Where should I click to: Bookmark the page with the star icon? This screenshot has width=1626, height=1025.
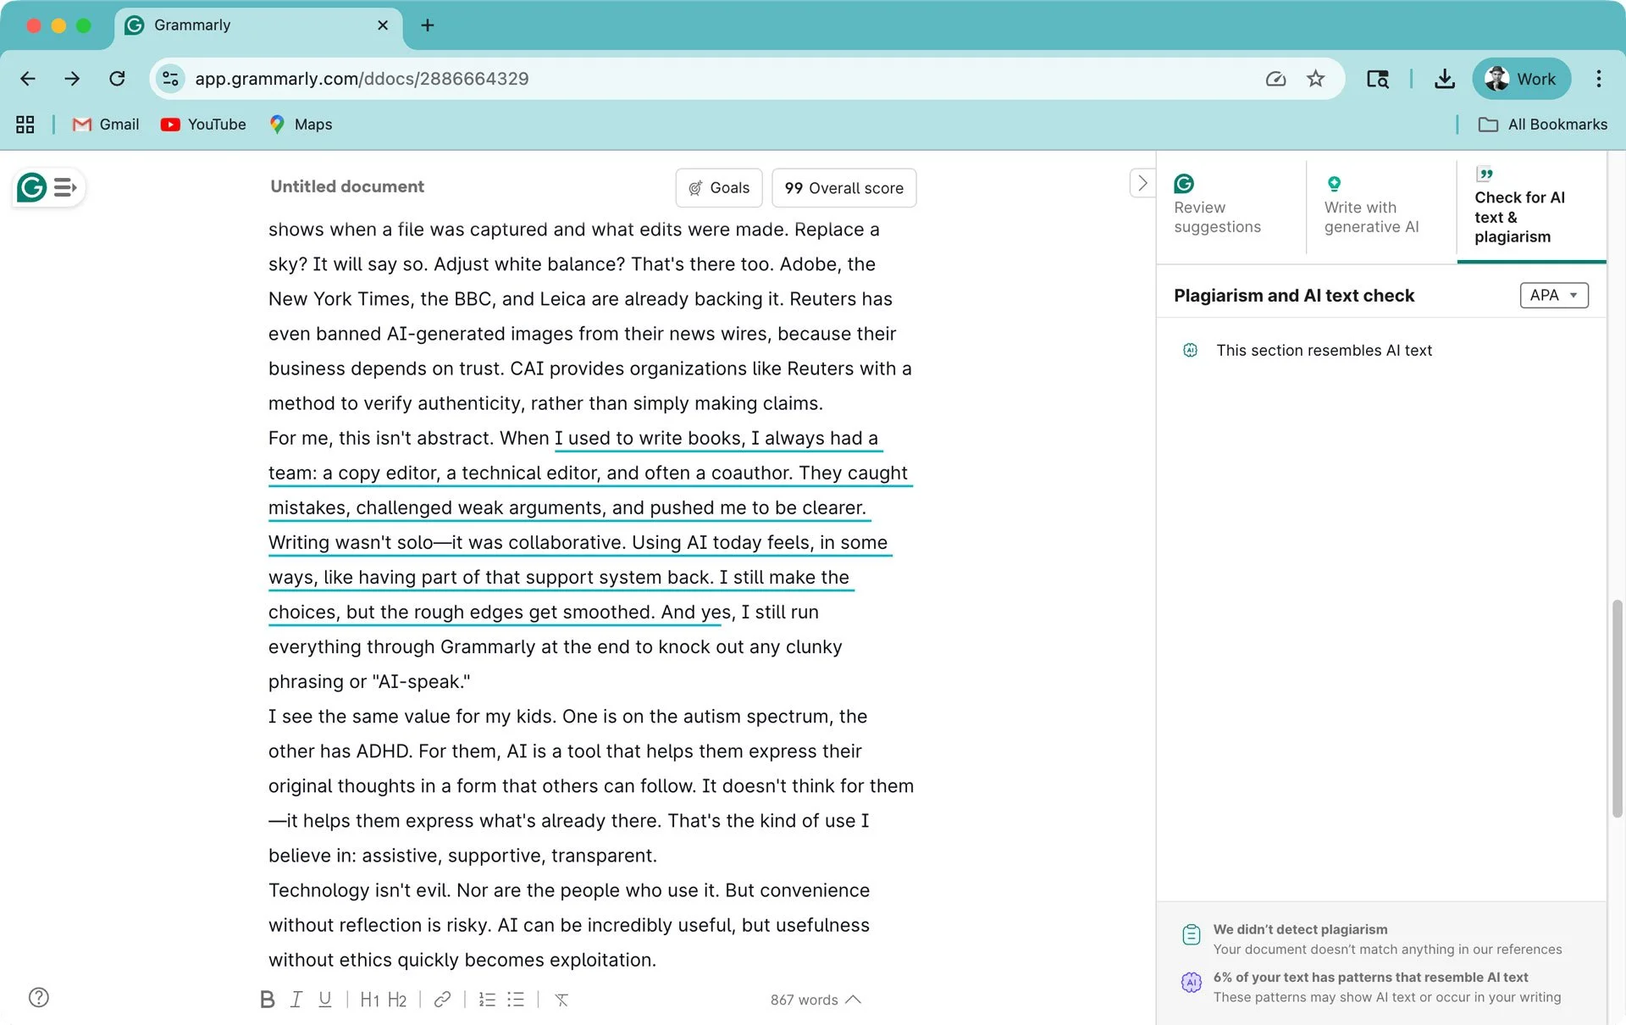1314,79
